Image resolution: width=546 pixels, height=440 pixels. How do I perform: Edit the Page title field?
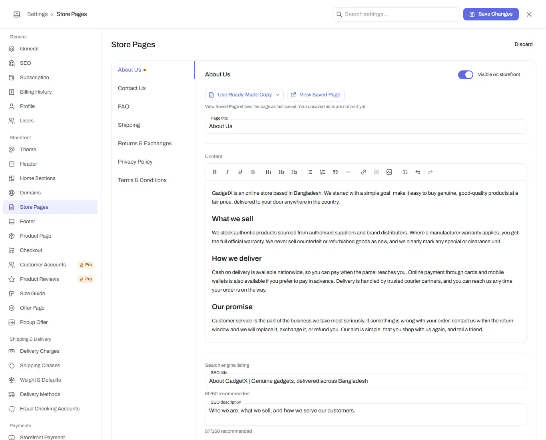tap(365, 126)
